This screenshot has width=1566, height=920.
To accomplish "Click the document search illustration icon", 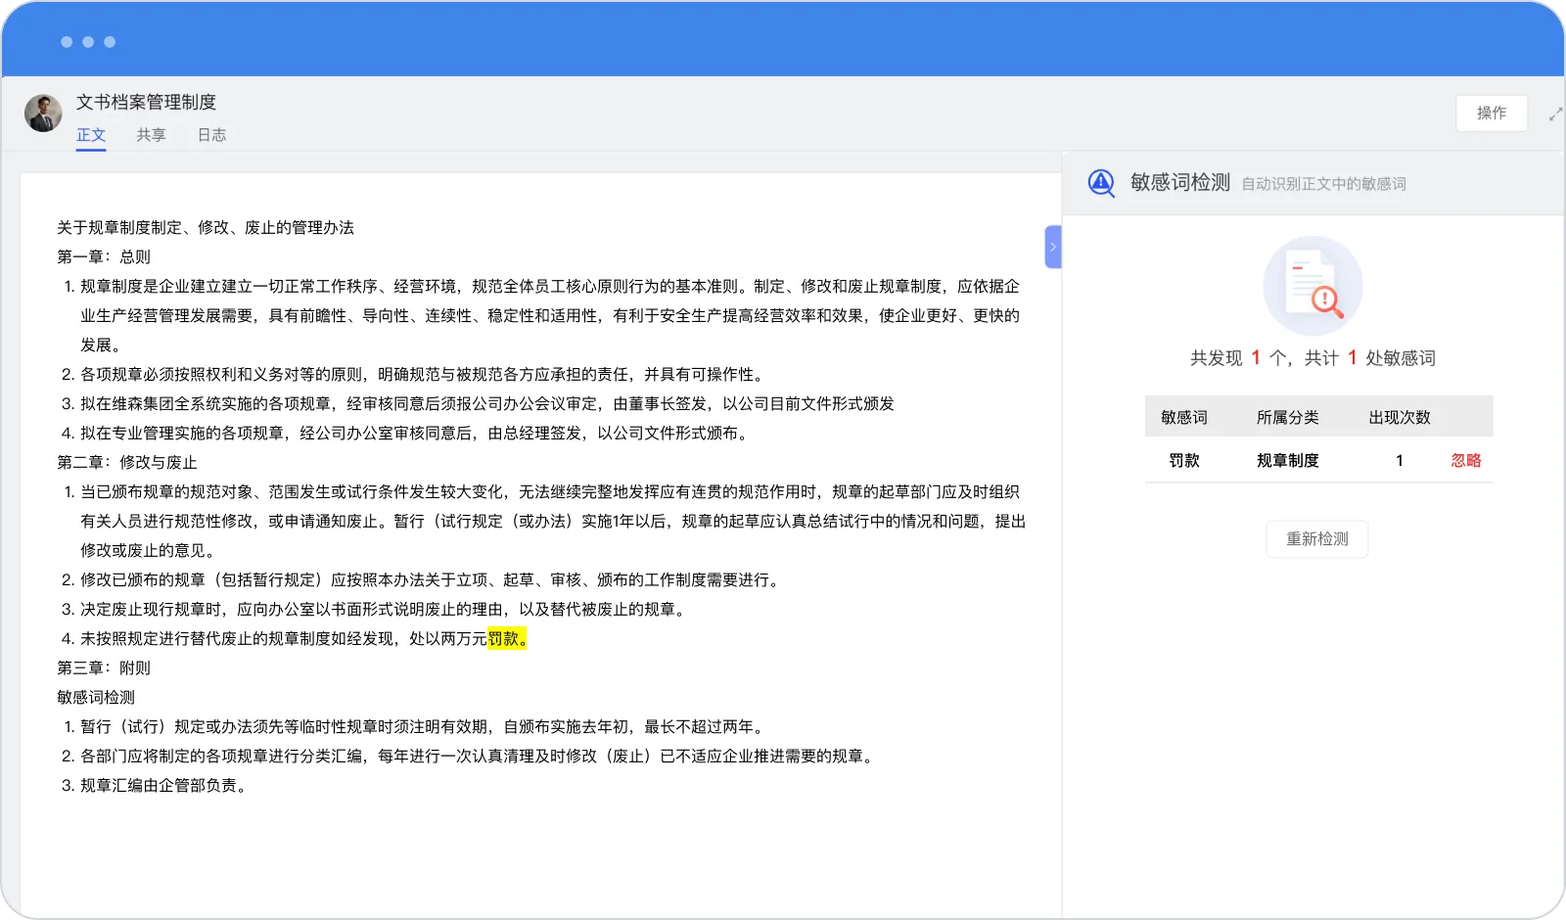I will tap(1313, 286).
